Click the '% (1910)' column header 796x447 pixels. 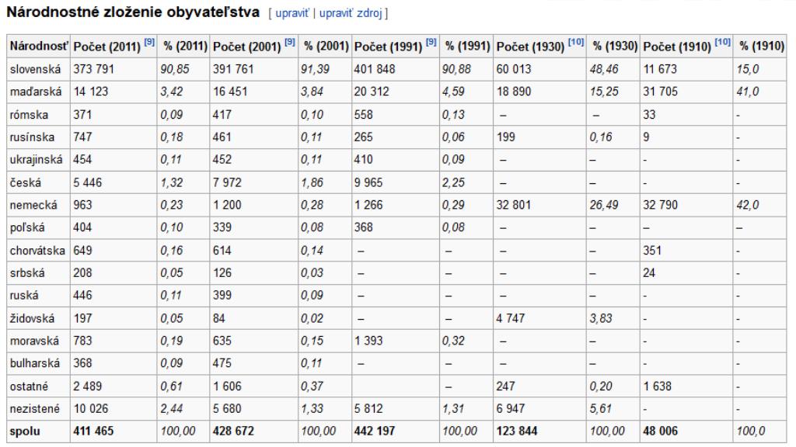(x=762, y=46)
